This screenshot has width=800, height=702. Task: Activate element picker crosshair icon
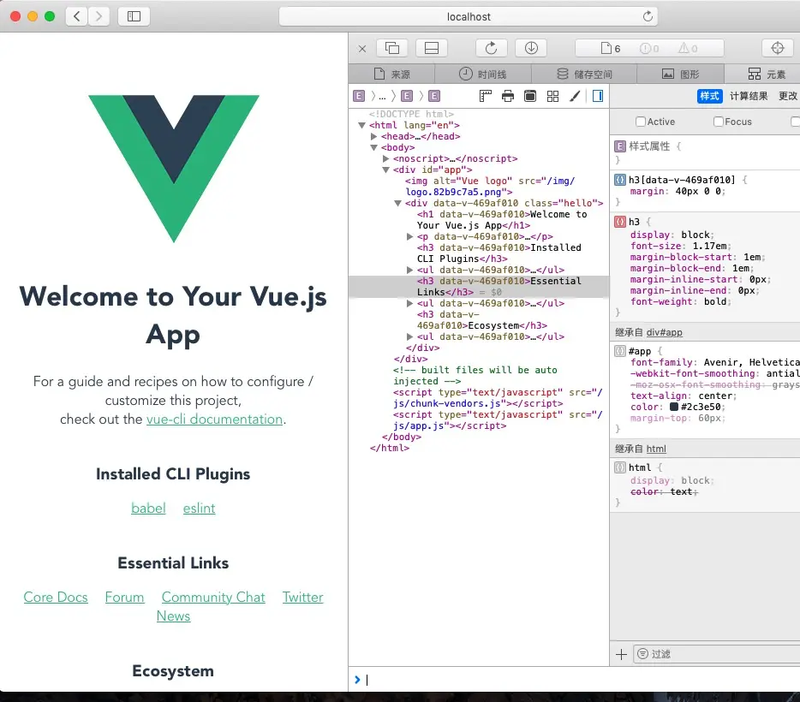point(778,48)
